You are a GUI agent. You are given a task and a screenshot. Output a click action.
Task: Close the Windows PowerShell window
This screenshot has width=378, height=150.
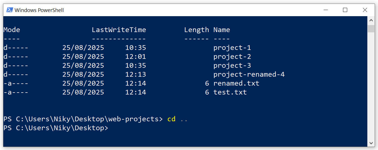tap(365, 10)
